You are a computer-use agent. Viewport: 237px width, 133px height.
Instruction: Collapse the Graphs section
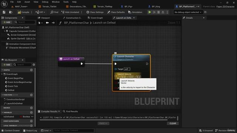(x=2, y=70)
